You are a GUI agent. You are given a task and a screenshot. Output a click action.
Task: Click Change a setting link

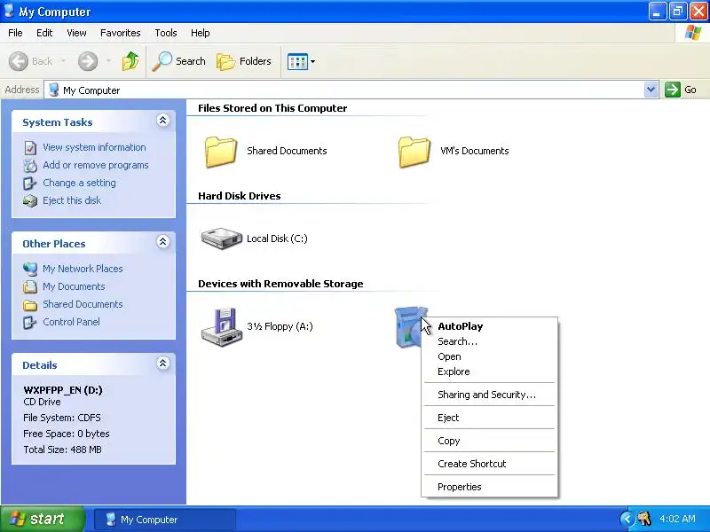(x=79, y=183)
